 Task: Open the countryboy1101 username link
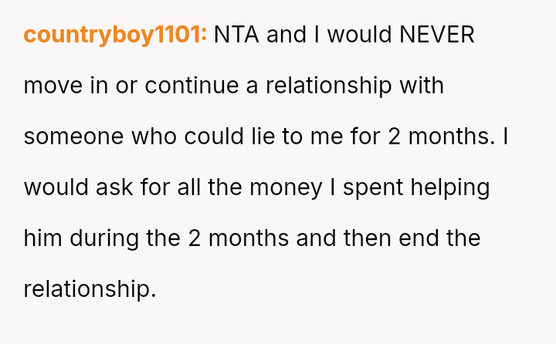115,35
